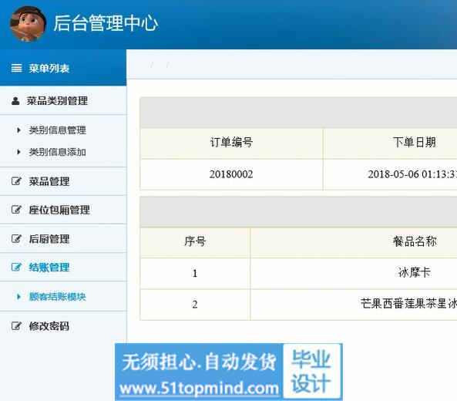The width and height of the screenshot is (457, 401).
Task: Expand the arrow beside 类别信息添加
Action: pyautogui.click(x=18, y=152)
